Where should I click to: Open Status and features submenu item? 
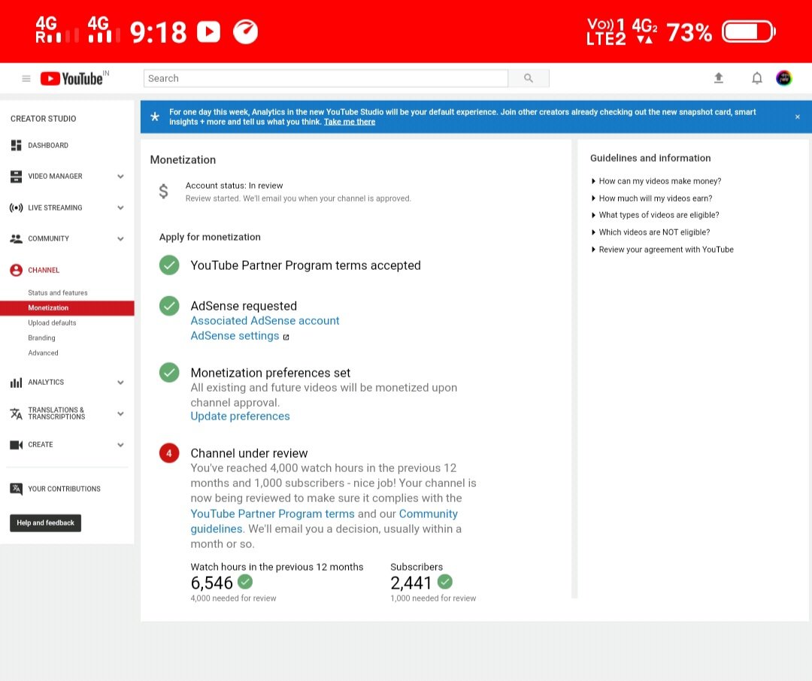click(57, 292)
